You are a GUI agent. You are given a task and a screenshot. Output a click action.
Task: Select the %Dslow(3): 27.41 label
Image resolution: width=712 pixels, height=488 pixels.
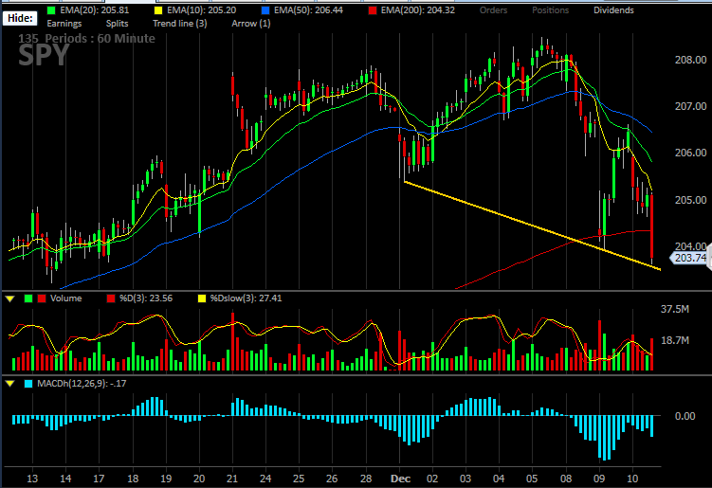click(246, 298)
